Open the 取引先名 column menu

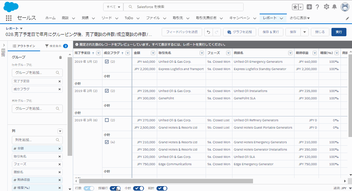click(x=202, y=53)
